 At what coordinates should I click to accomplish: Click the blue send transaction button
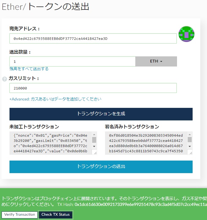click(101, 167)
